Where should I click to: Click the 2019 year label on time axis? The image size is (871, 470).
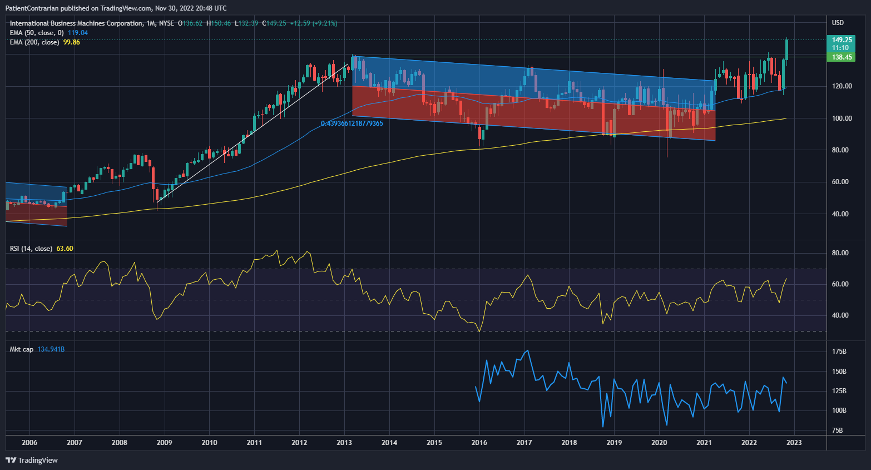[x=614, y=443]
